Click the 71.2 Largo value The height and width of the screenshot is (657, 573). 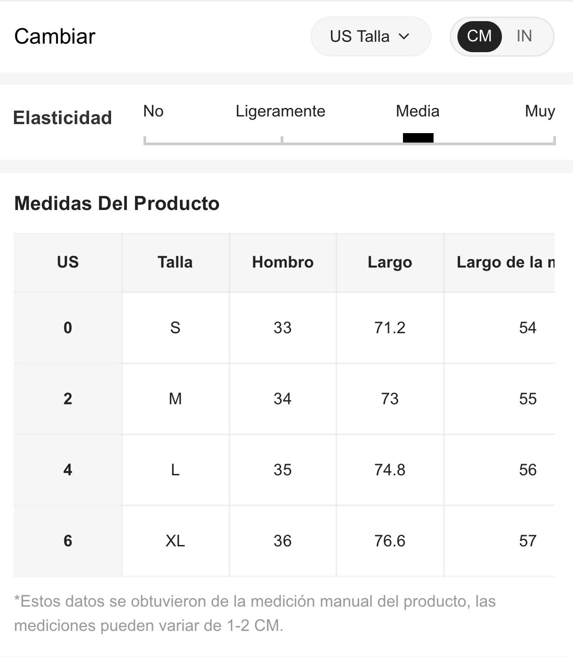pos(389,328)
